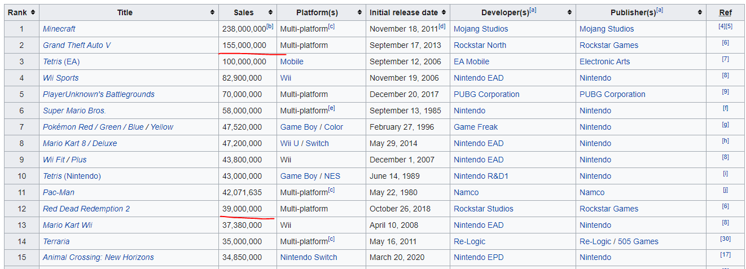Sort table by Rank column arrows
Screen dimensions: 746x269
[x=33, y=12]
